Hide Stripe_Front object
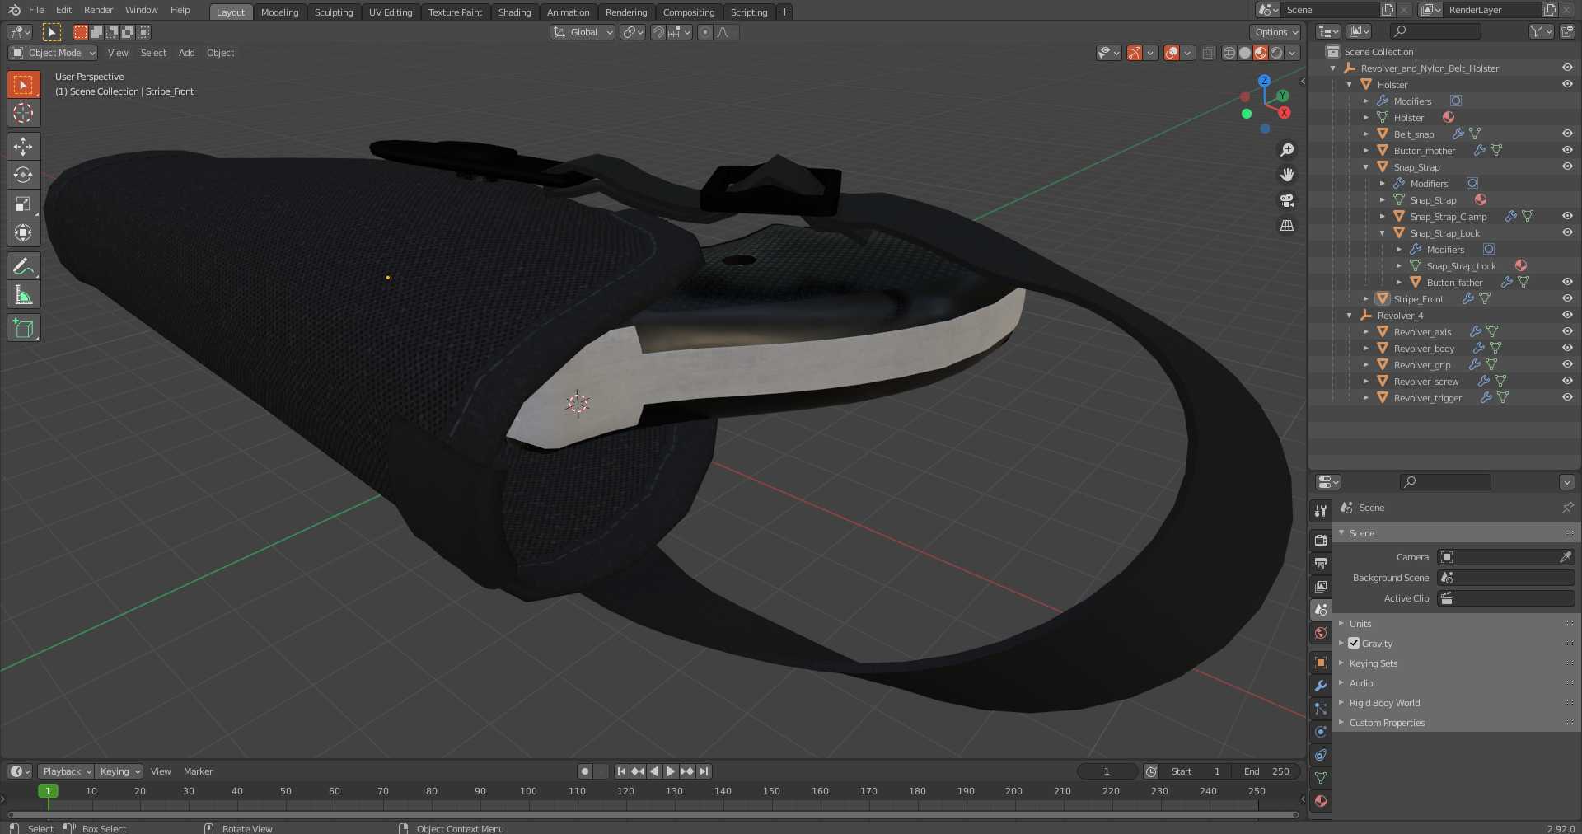This screenshot has height=834, width=1582. 1567,298
